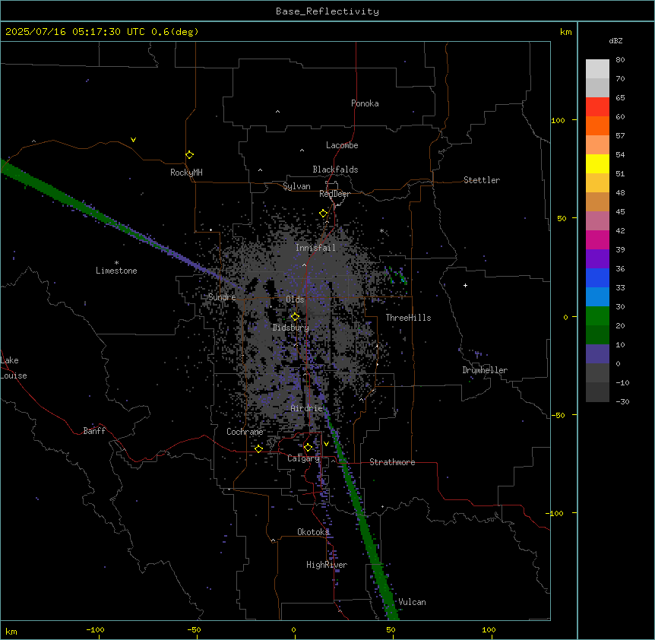Click the blue 36 dBZ legend swatch

point(597,277)
